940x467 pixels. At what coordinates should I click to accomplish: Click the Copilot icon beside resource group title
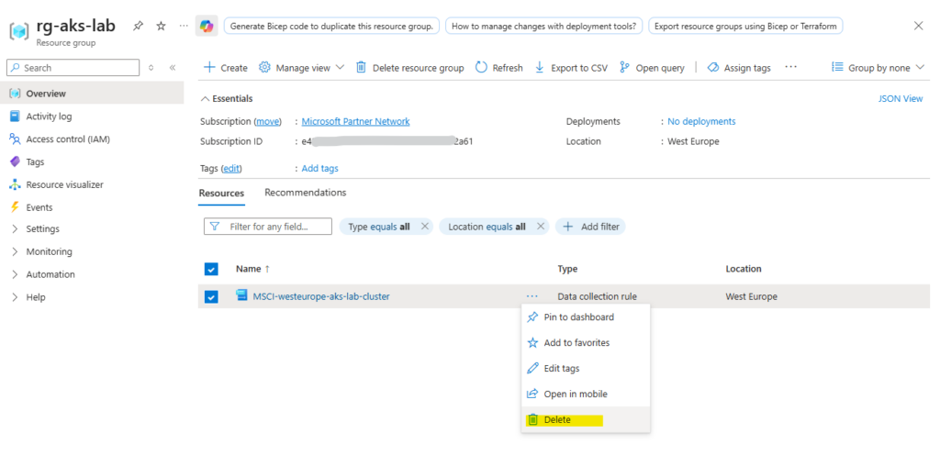(x=207, y=26)
